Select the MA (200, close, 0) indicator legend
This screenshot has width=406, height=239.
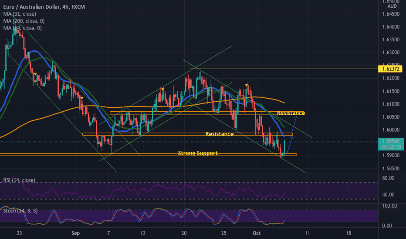24,21
